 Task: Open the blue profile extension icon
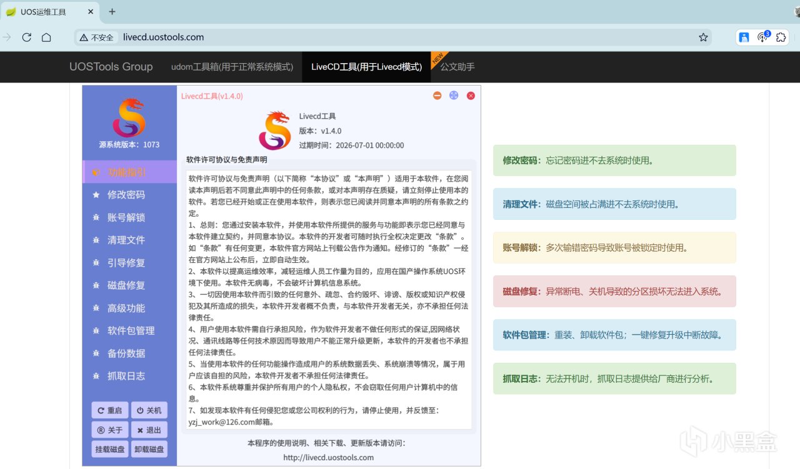pos(744,37)
